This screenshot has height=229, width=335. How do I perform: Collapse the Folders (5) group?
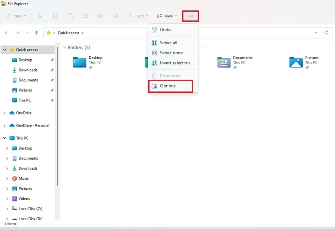[x=65, y=48]
